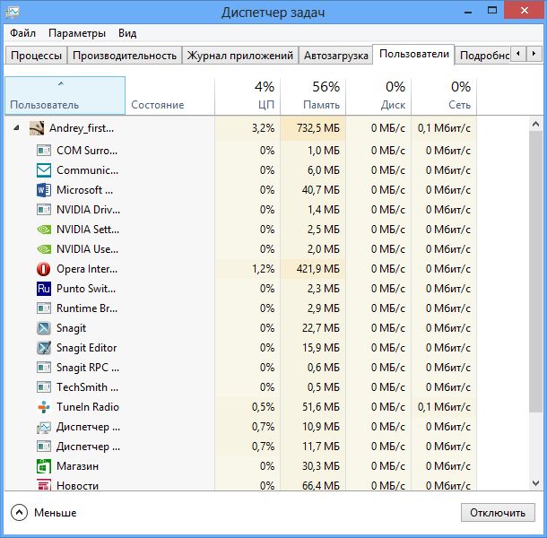Switch to the Автозагрузка tab
Screen dimensions: 547x538
pyautogui.click(x=335, y=56)
